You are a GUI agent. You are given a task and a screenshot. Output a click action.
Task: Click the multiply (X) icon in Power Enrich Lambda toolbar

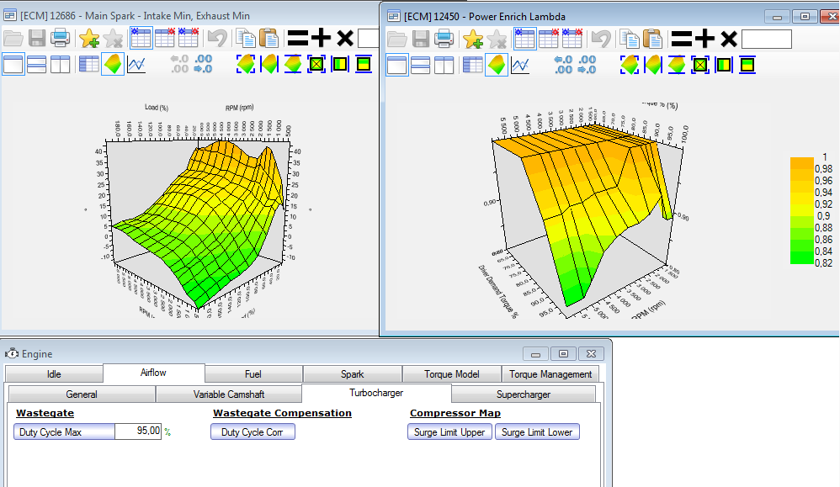click(x=729, y=39)
